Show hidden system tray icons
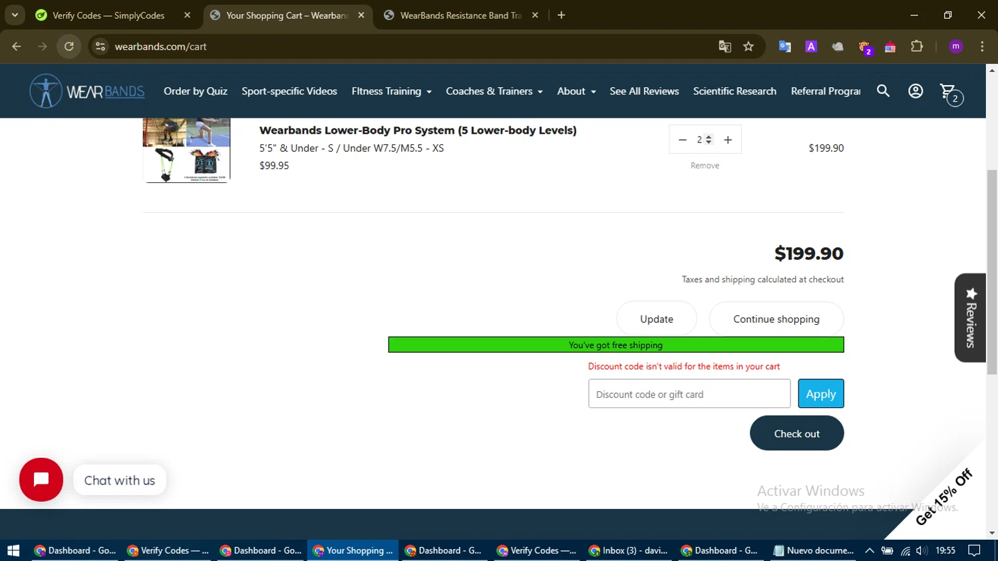The height and width of the screenshot is (561, 998). tap(870, 550)
